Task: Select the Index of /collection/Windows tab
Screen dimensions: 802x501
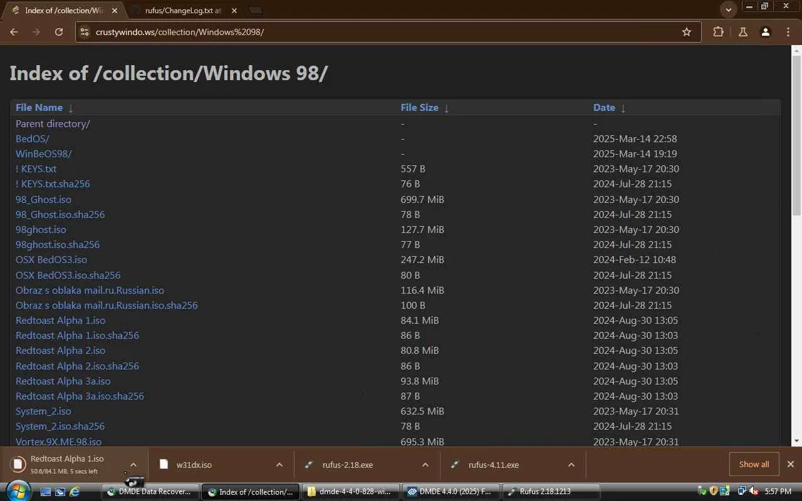Action: tap(63, 10)
